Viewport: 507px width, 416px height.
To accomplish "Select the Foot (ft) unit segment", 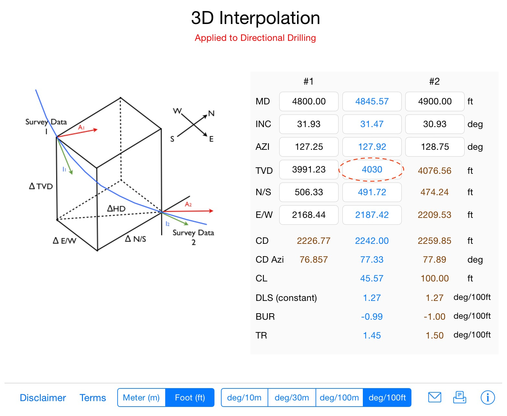I will (x=190, y=398).
